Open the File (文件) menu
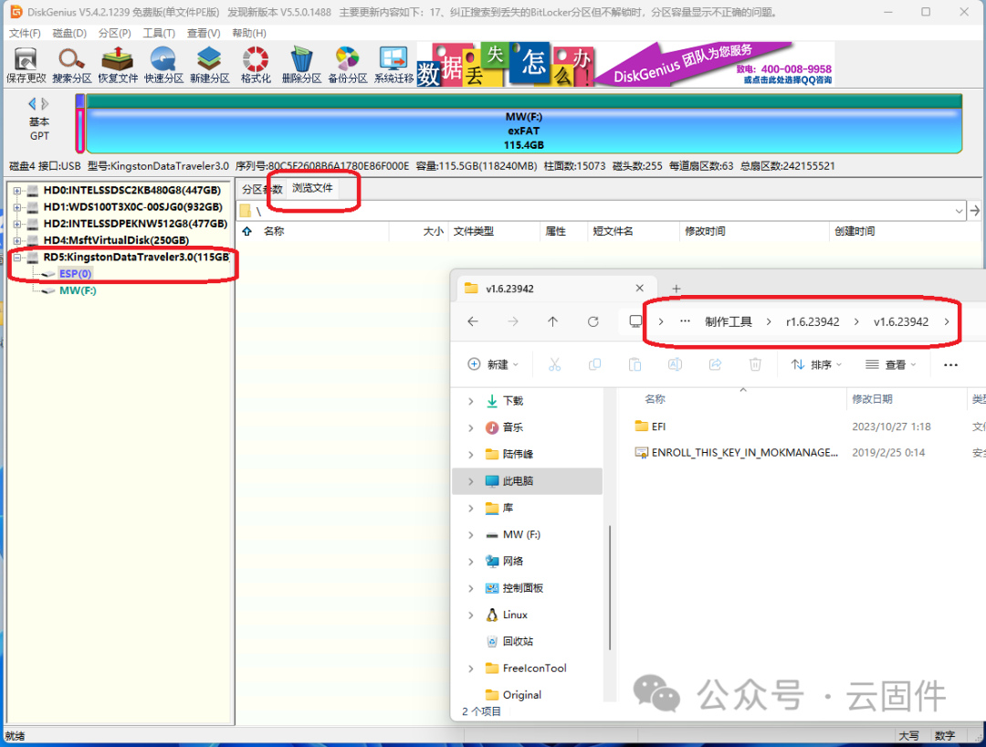 click(x=26, y=33)
